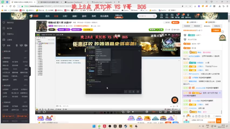Expand the 视频 video dropdown
Viewport: 230px width, 129px height.
[75, 16]
